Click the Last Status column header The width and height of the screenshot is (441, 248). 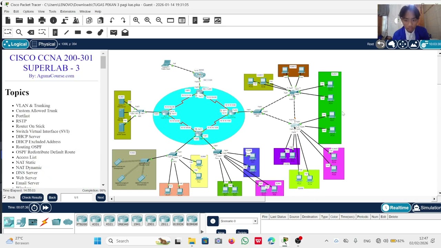(x=278, y=217)
